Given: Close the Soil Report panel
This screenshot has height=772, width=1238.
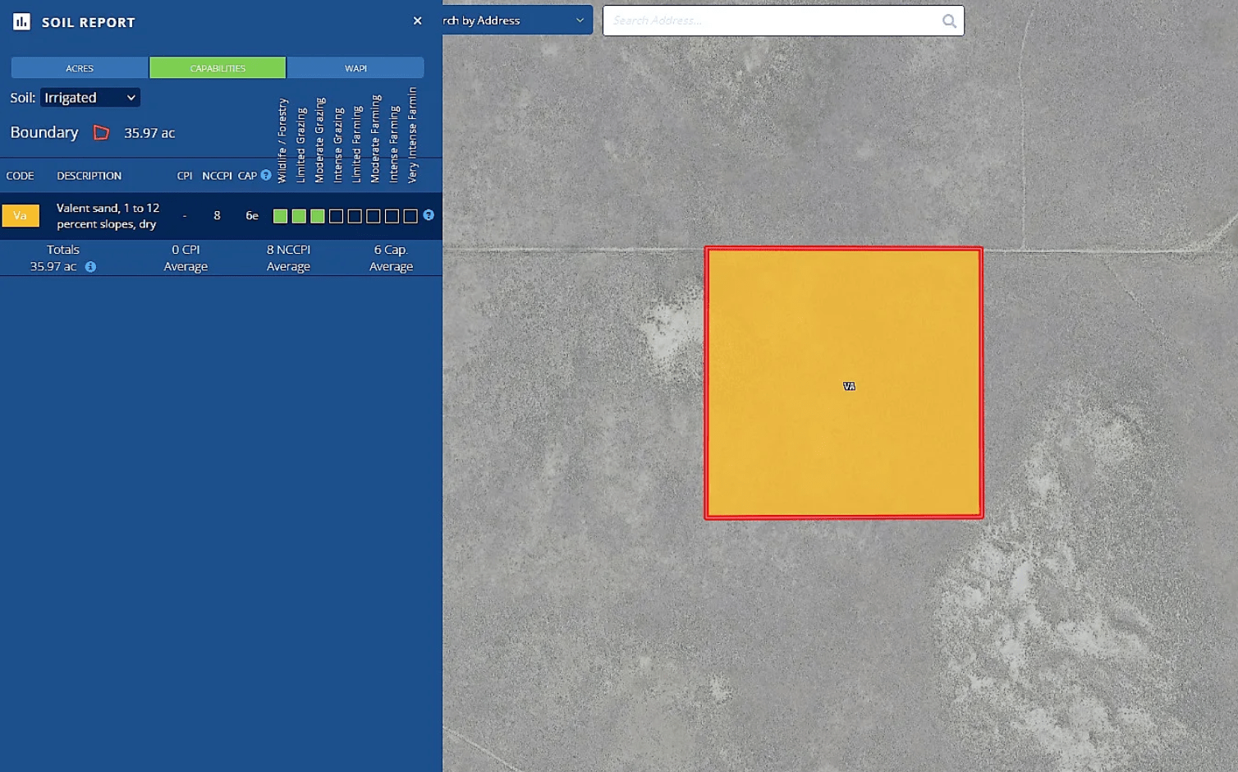Looking at the screenshot, I should 417,21.
